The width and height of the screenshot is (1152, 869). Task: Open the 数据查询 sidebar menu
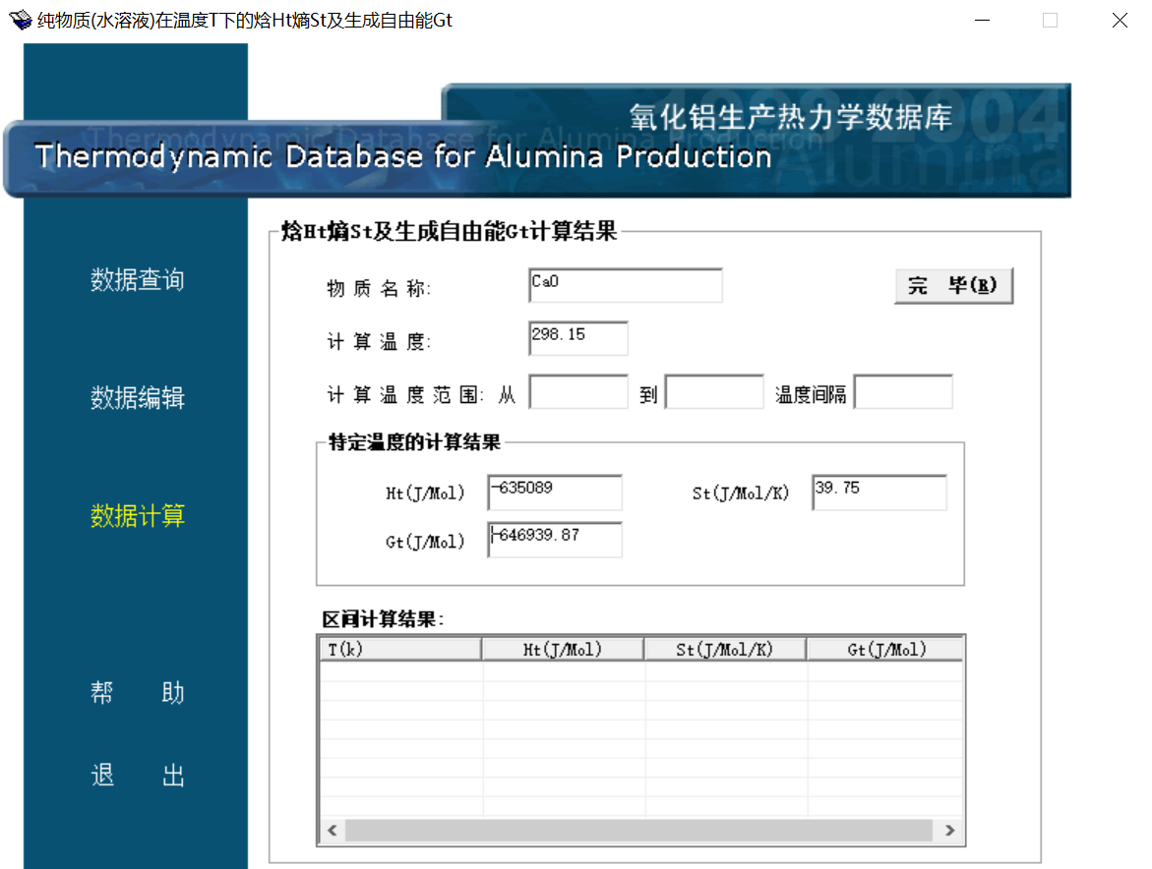[x=138, y=280]
